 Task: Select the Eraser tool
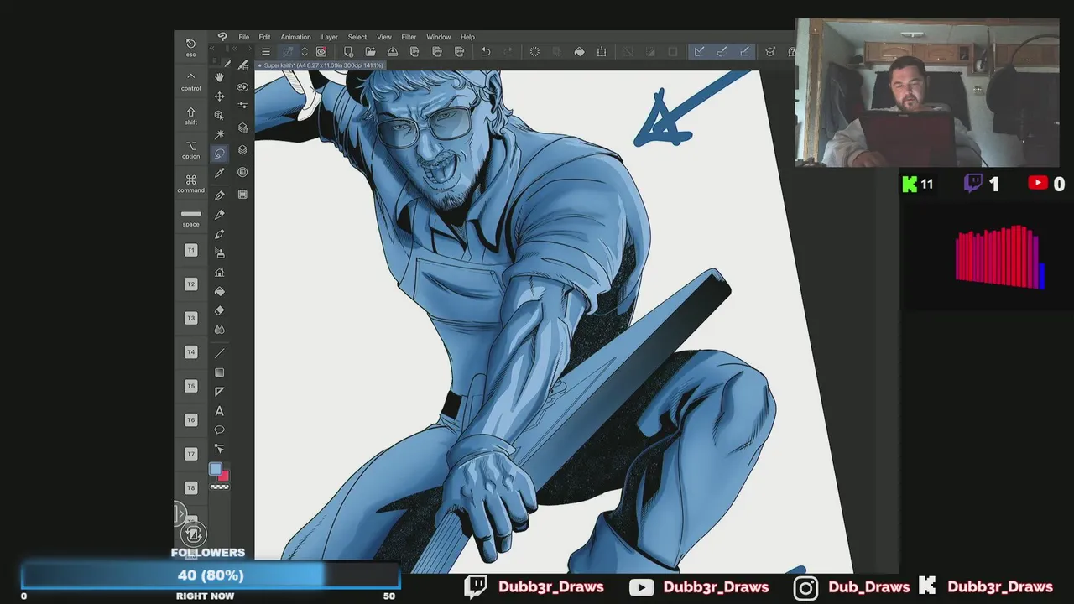tap(219, 310)
